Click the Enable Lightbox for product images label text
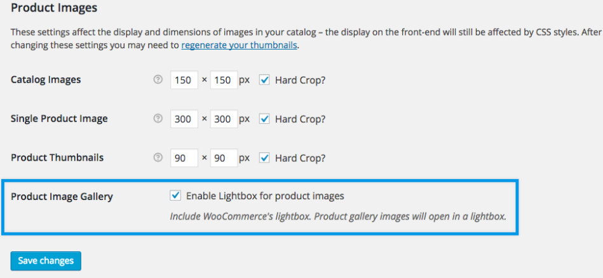The width and height of the screenshot is (603, 278). click(265, 196)
